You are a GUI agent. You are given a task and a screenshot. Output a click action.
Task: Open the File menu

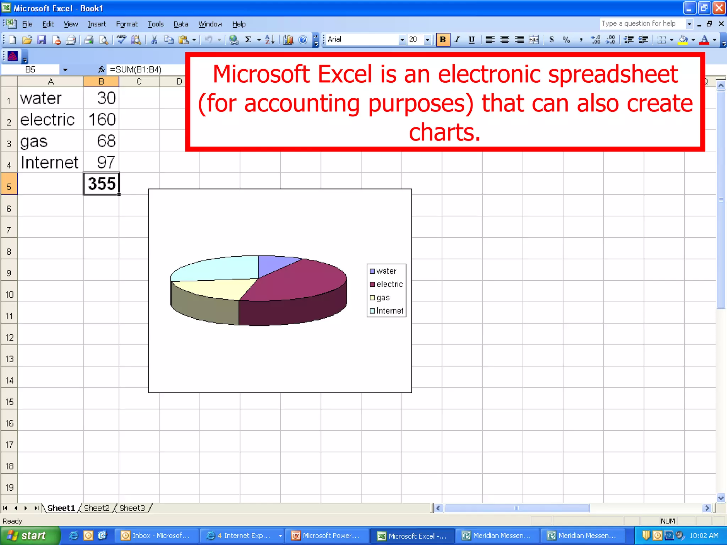pyautogui.click(x=27, y=24)
